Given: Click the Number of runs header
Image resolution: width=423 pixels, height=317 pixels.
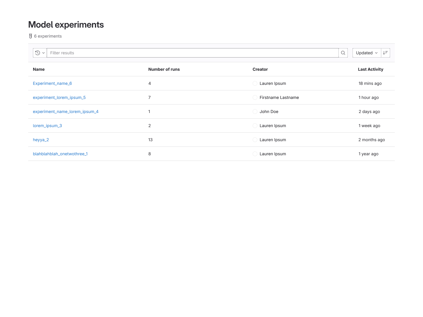Looking at the screenshot, I should [x=164, y=69].
